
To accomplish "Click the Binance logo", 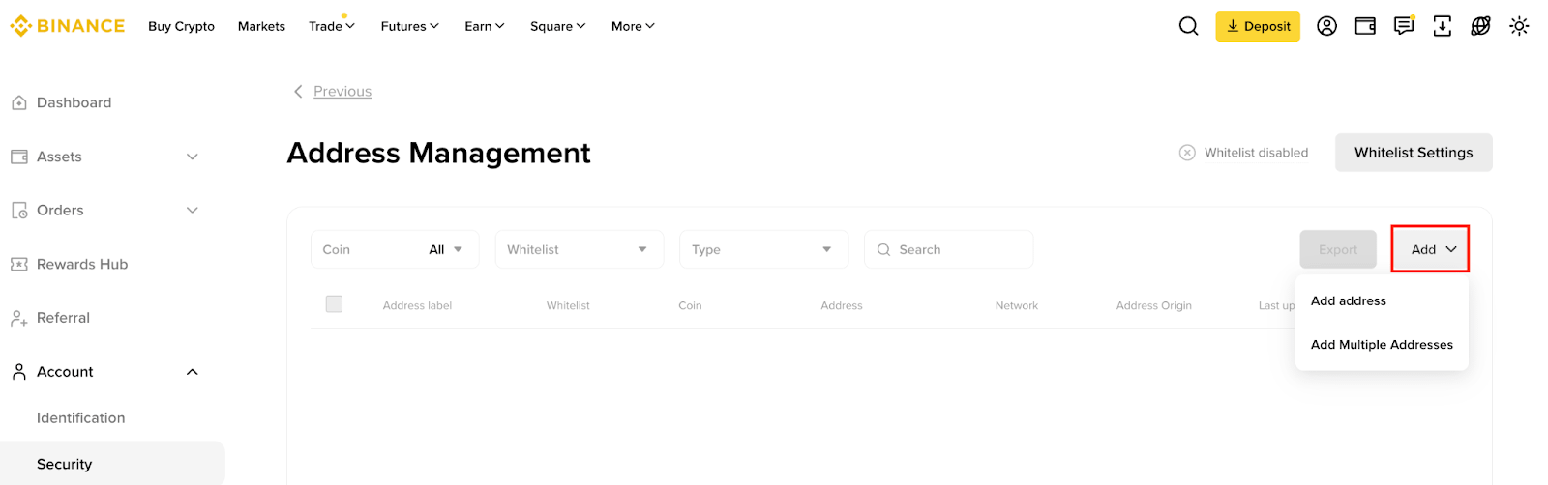I will point(68,26).
